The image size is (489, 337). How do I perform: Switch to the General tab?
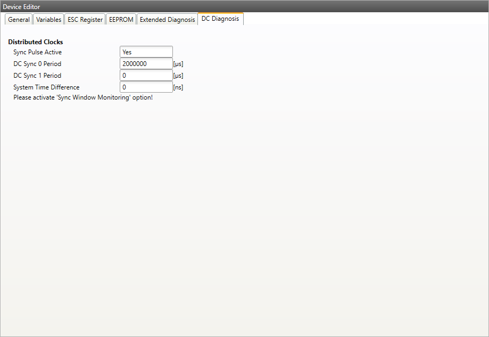coord(19,20)
